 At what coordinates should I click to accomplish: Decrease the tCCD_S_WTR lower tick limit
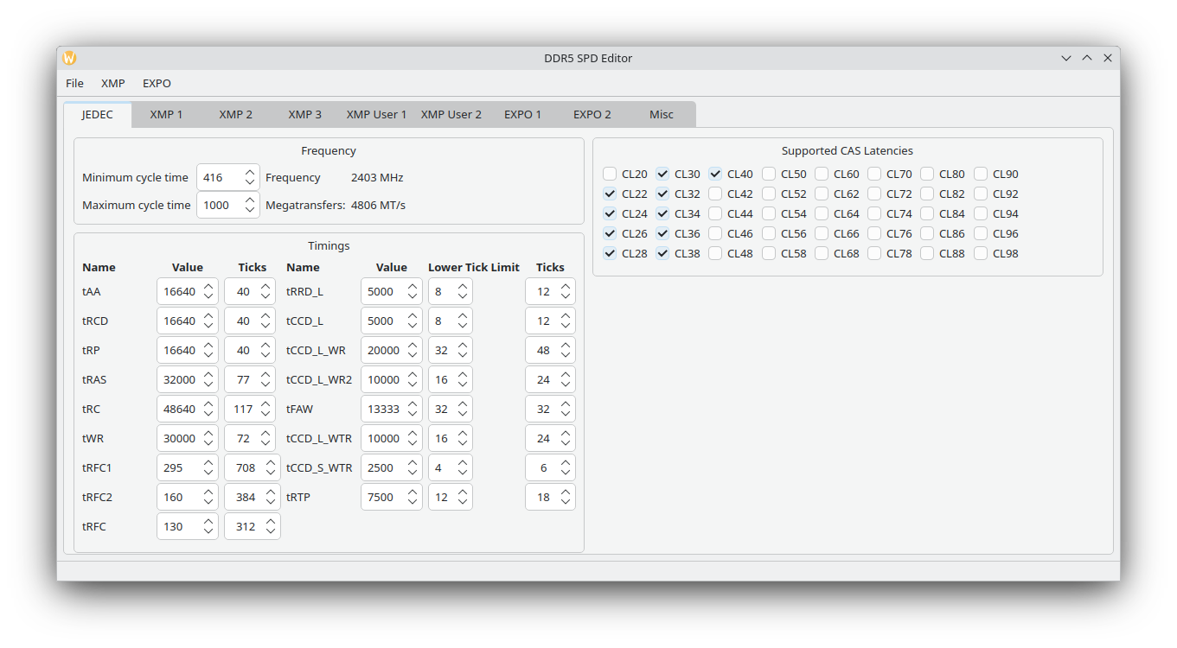click(x=463, y=473)
